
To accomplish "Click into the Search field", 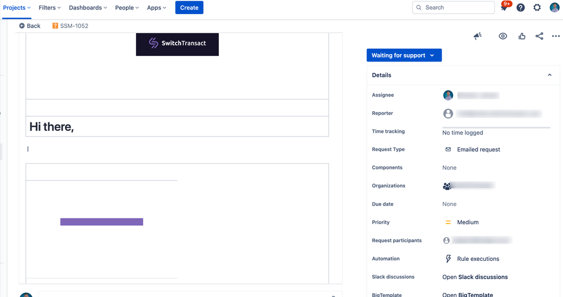I will tap(454, 7).
